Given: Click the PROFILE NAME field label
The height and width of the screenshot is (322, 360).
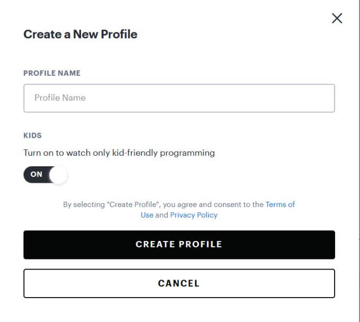Looking at the screenshot, I should tap(52, 73).
